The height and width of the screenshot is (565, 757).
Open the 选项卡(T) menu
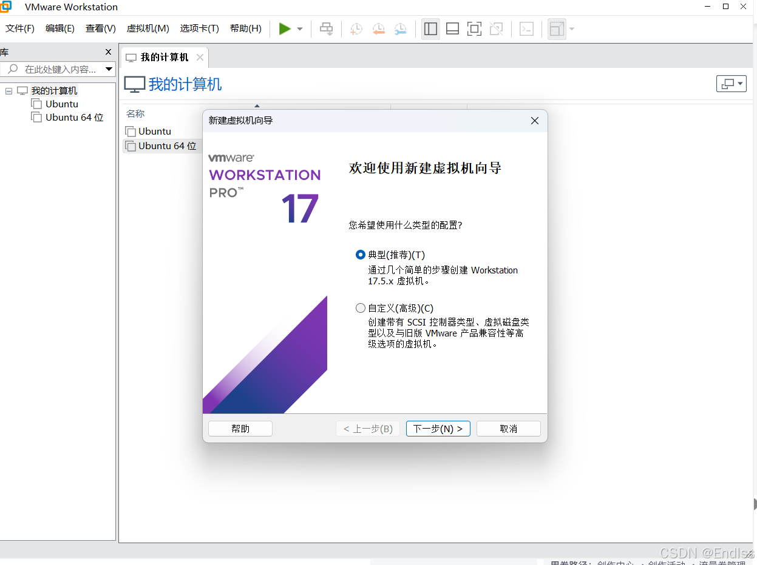coord(199,28)
